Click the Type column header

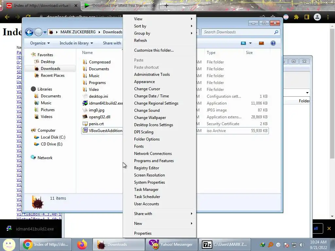point(224,53)
